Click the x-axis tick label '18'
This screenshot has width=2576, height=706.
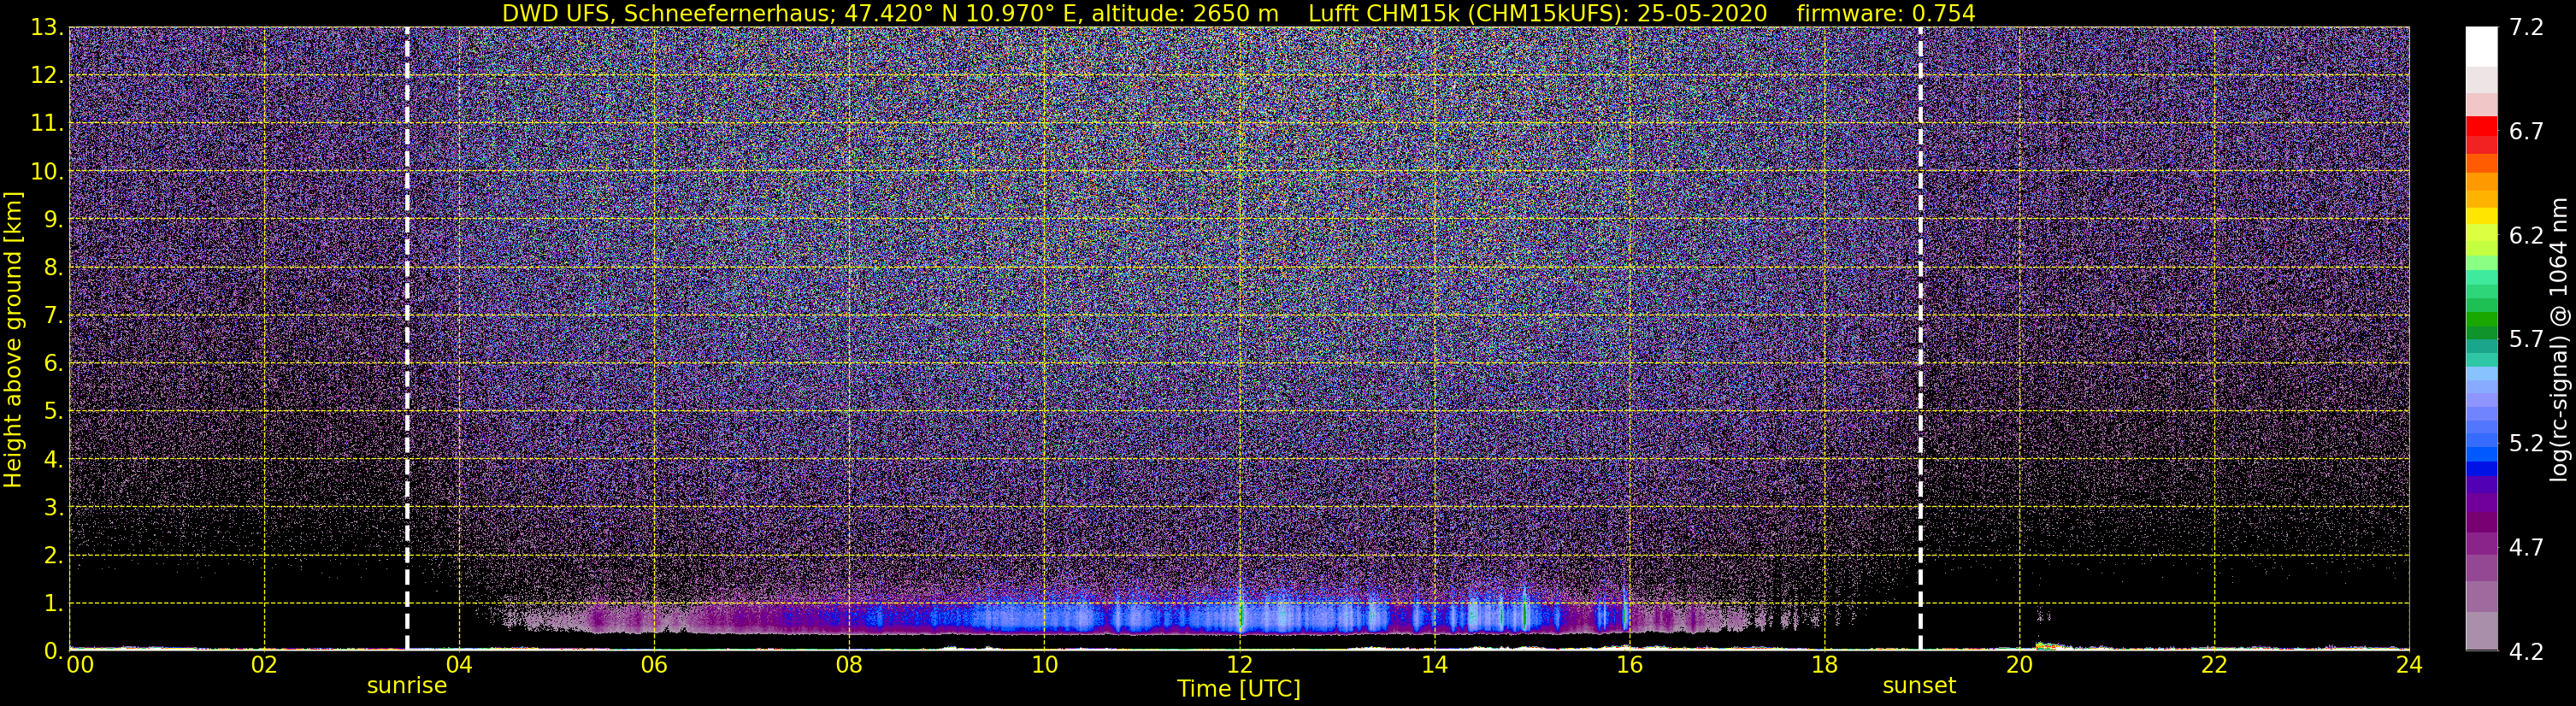pos(1824,666)
